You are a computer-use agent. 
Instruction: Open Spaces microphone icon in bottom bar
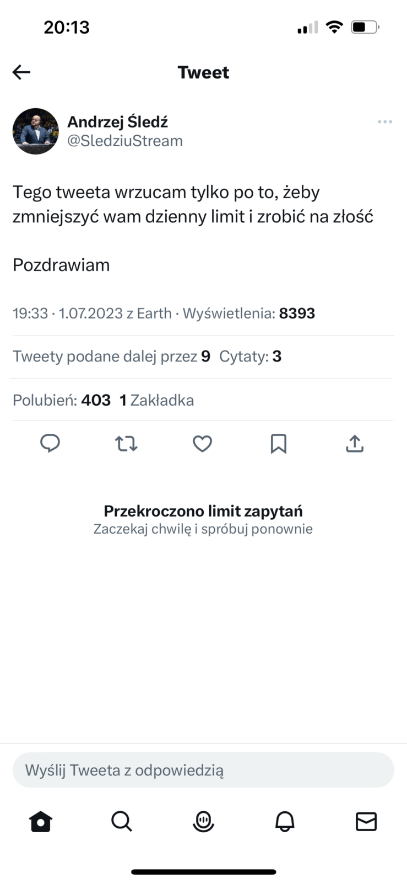coord(203,822)
